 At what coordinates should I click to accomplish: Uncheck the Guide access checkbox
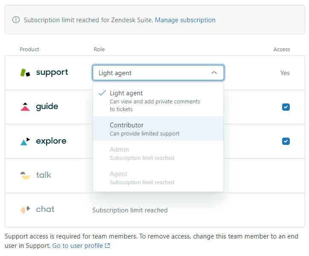pos(286,107)
